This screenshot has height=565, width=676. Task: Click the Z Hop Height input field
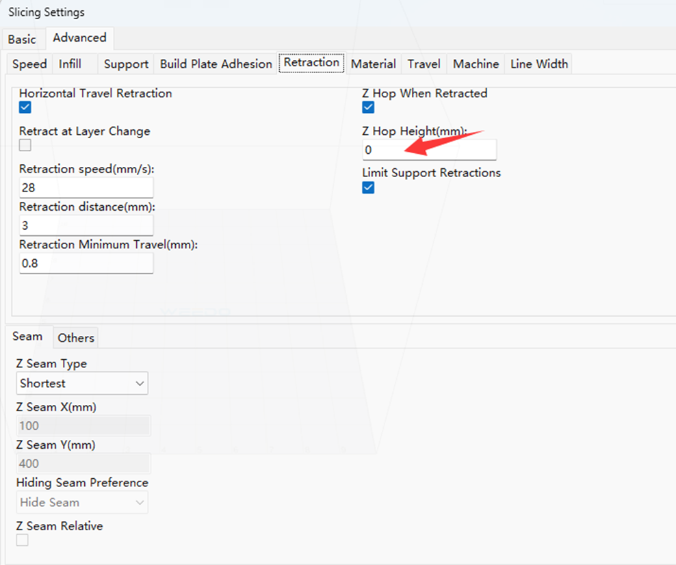429,150
